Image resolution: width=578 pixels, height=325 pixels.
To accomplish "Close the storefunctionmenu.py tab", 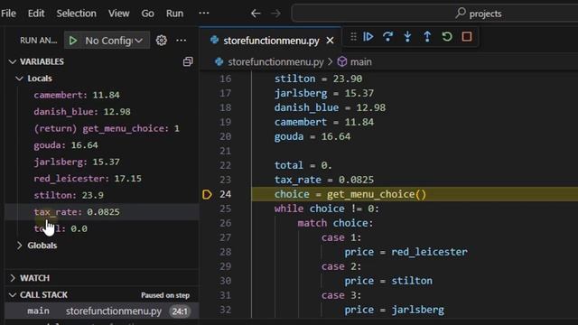I will pyautogui.click(x=330, y=41).
